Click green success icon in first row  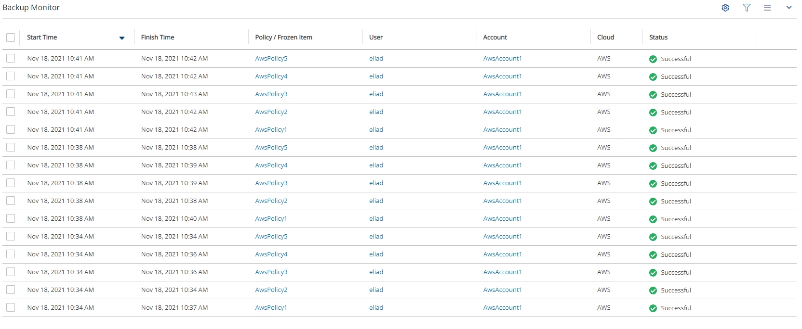[x=653, y=59]
